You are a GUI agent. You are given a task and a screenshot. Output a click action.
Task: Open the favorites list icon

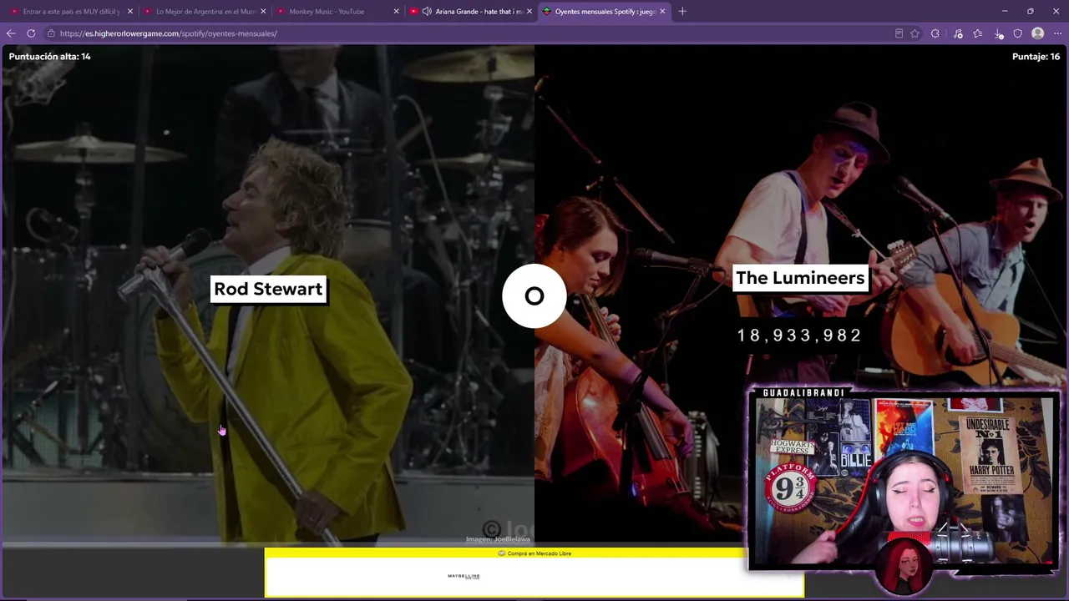click(978, 33)
